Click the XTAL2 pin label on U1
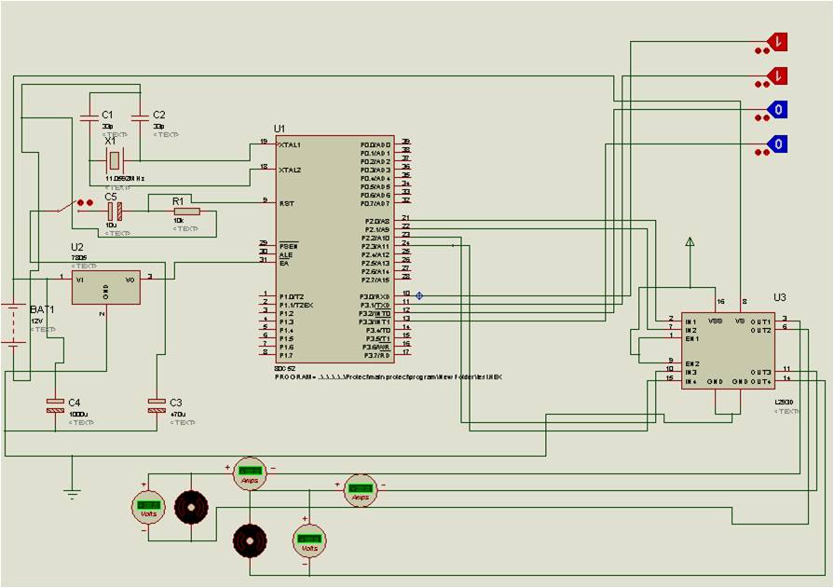This screenshot has height=588, width=834. pos(290,170)
